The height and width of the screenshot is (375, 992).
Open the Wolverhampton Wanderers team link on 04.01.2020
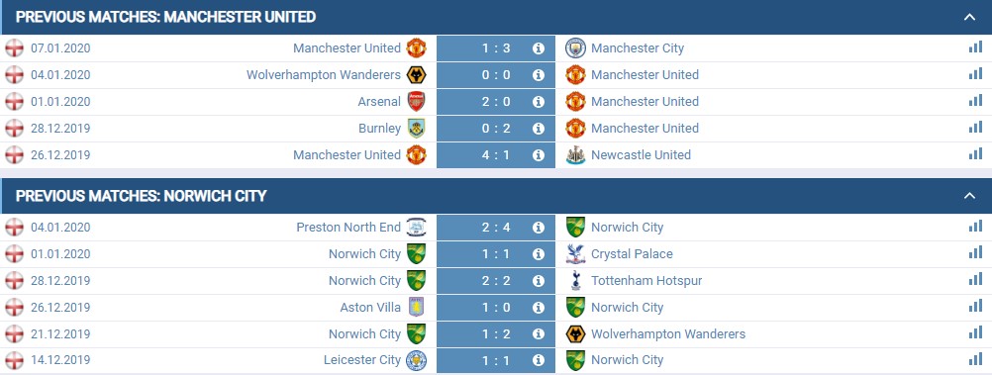pos(324,74)
